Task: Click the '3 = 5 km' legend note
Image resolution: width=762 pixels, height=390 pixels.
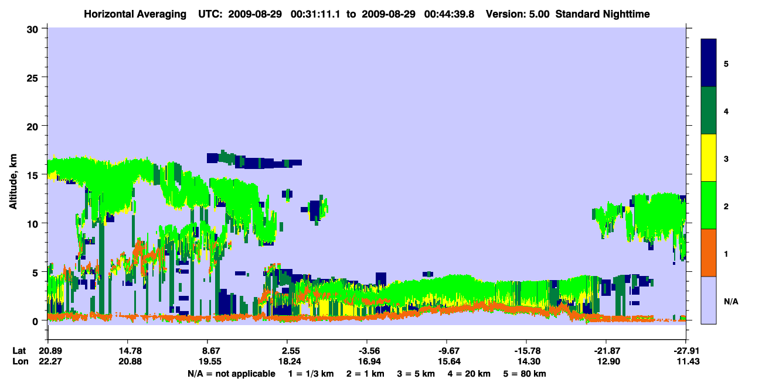Action: [x=416, y=374]
